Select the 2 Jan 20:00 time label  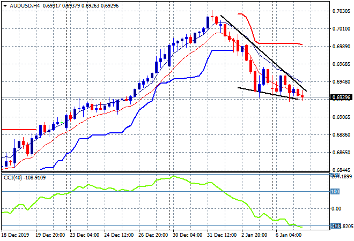pos(254,235)
